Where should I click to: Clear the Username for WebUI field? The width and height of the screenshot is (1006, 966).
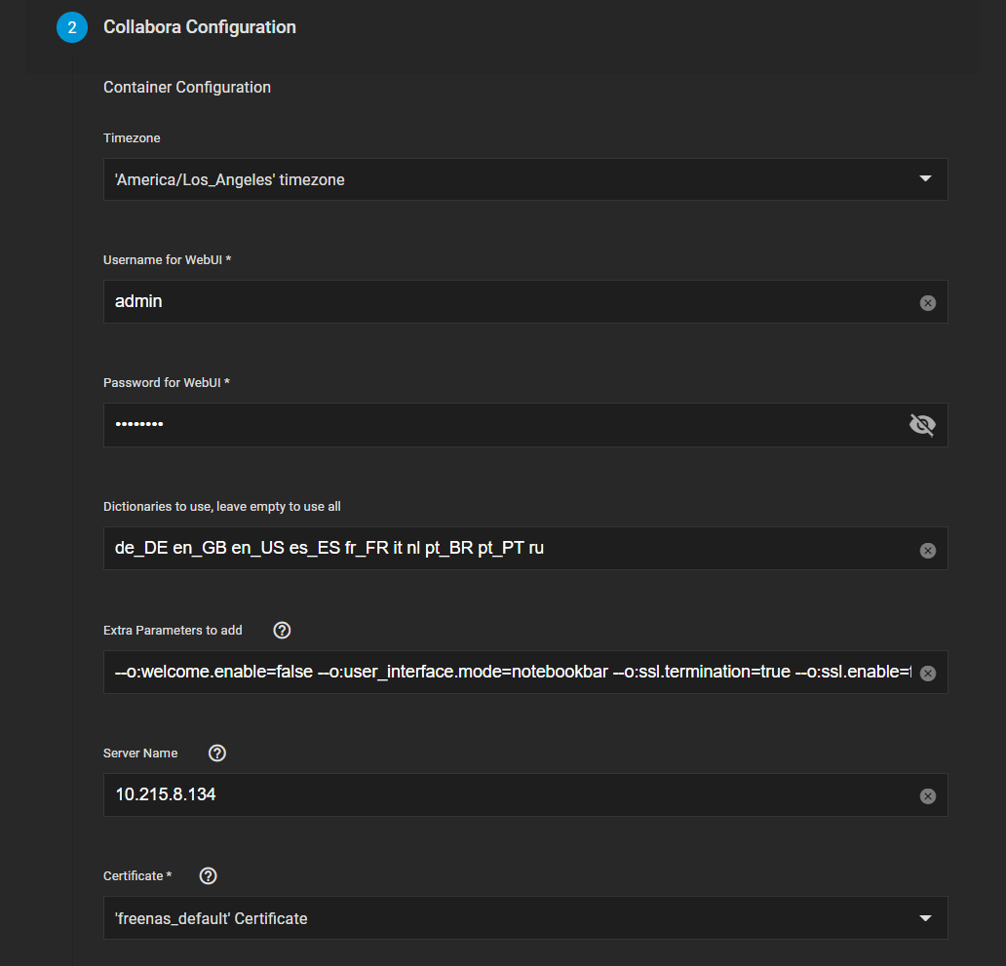point(927,303)
